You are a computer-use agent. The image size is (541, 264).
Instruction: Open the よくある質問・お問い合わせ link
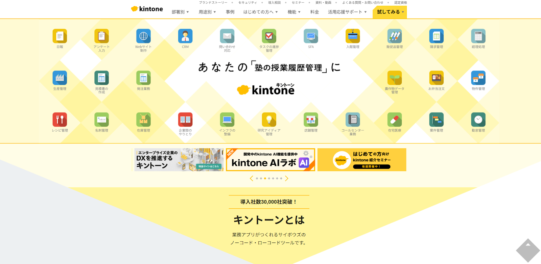coord(362,3)
